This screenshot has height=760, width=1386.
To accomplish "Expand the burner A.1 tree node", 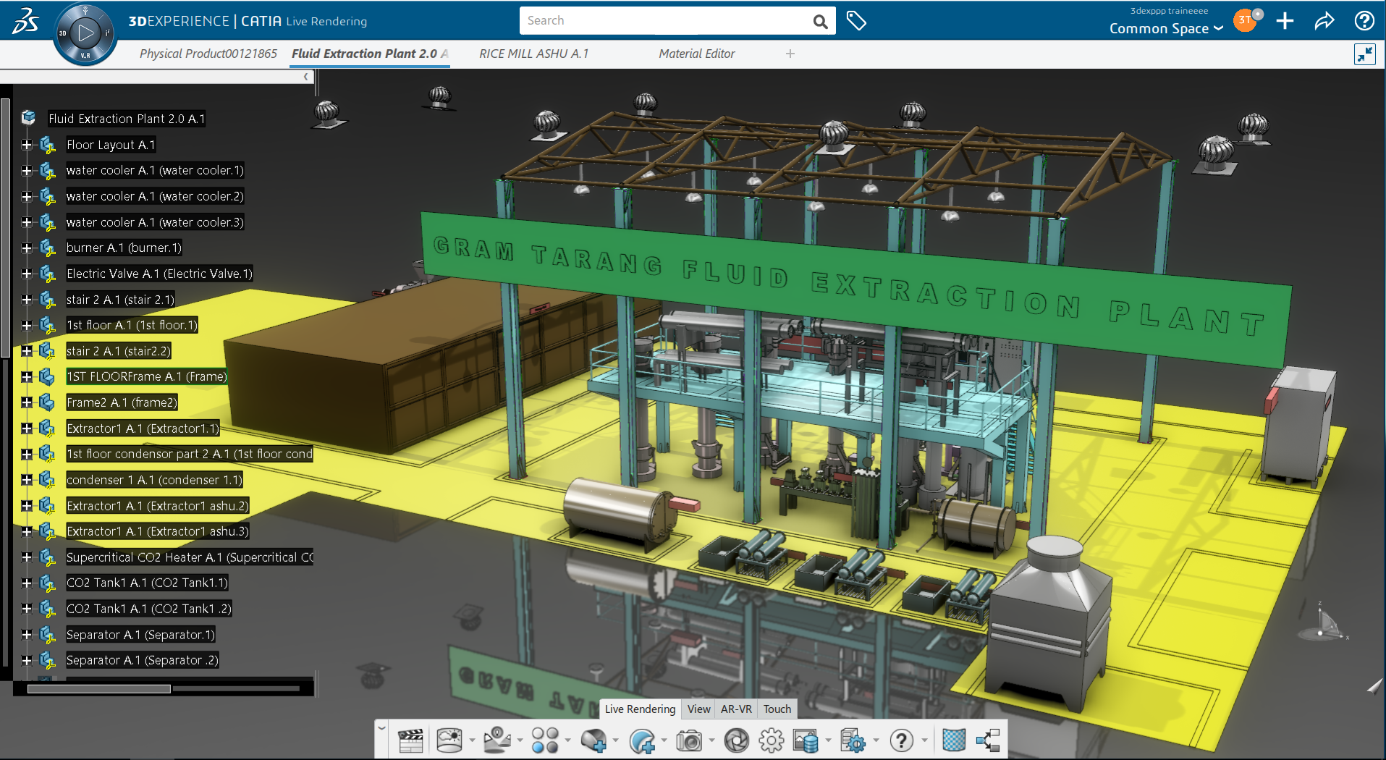I will point(27,248).
